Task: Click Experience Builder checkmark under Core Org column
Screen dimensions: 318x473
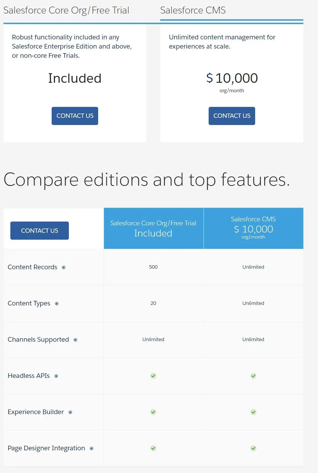Action: coord(153,412)
